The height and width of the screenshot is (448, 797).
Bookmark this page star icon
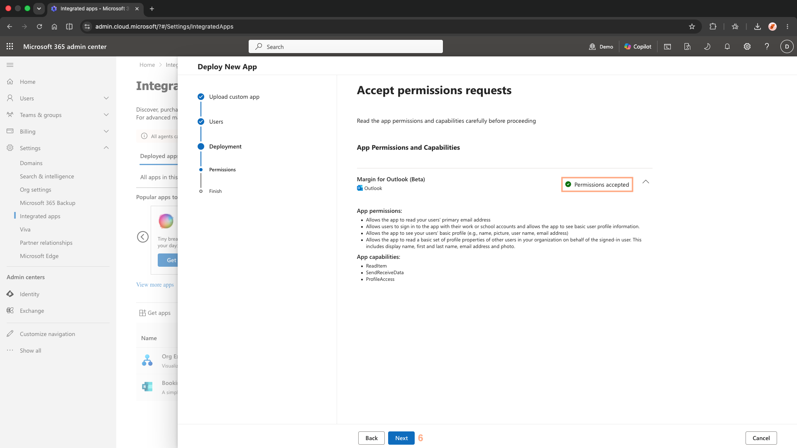[x=692, y=27]
